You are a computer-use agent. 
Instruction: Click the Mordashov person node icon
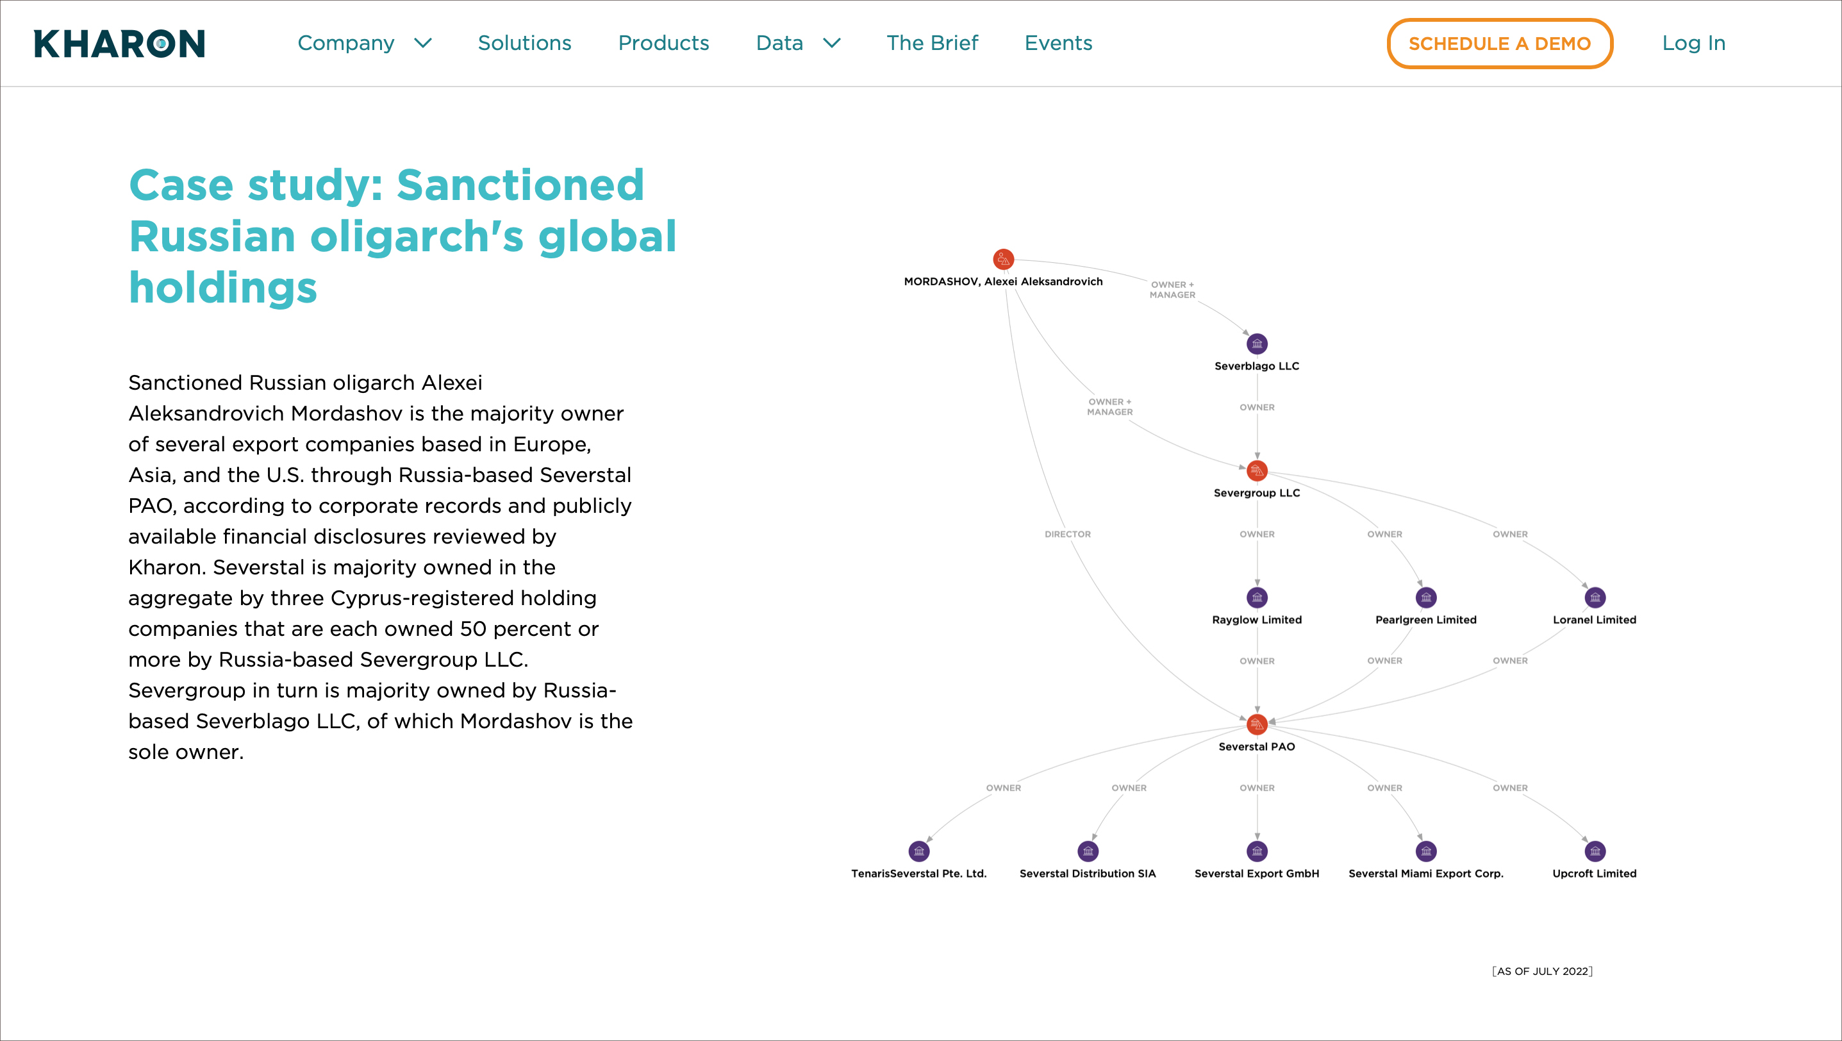(1003, 259)
